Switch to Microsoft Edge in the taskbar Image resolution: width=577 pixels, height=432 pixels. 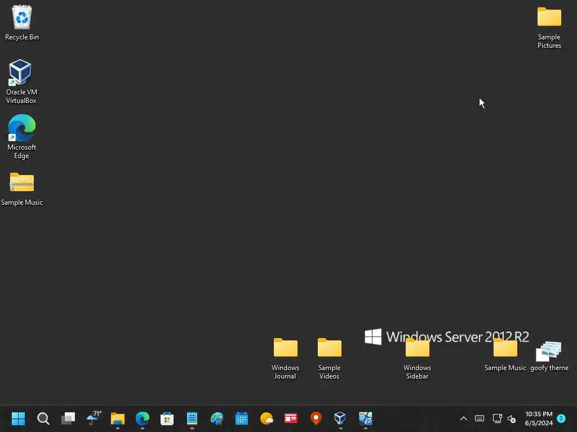point(143,418)
